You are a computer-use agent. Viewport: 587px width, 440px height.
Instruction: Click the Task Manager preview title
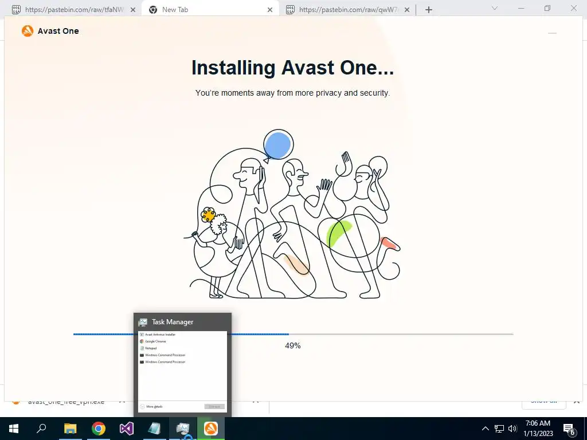click(173, 322)
